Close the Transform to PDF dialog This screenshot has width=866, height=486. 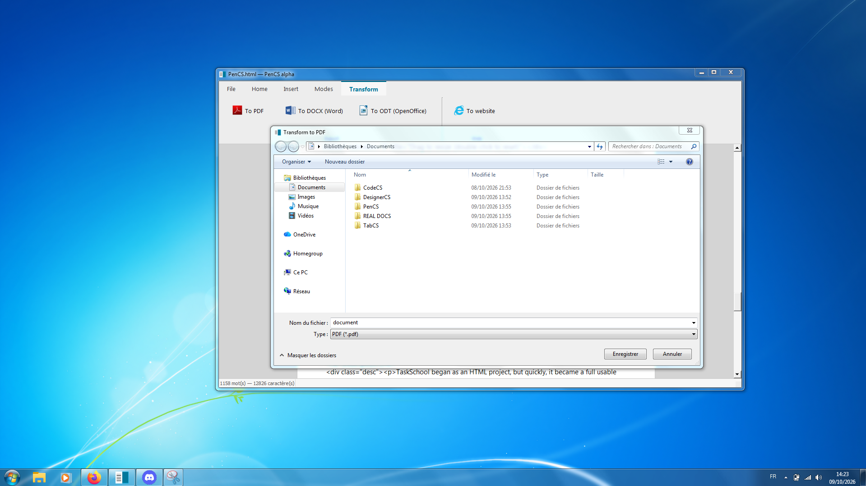pyautogui.click(x=689, y=131)
